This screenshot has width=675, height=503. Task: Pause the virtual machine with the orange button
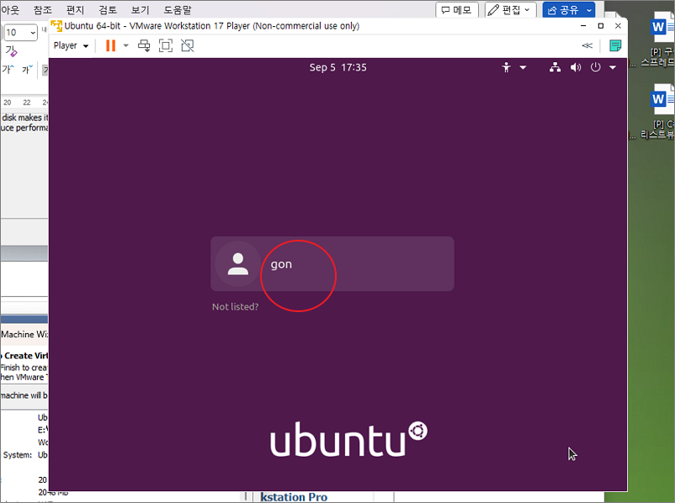110,46
